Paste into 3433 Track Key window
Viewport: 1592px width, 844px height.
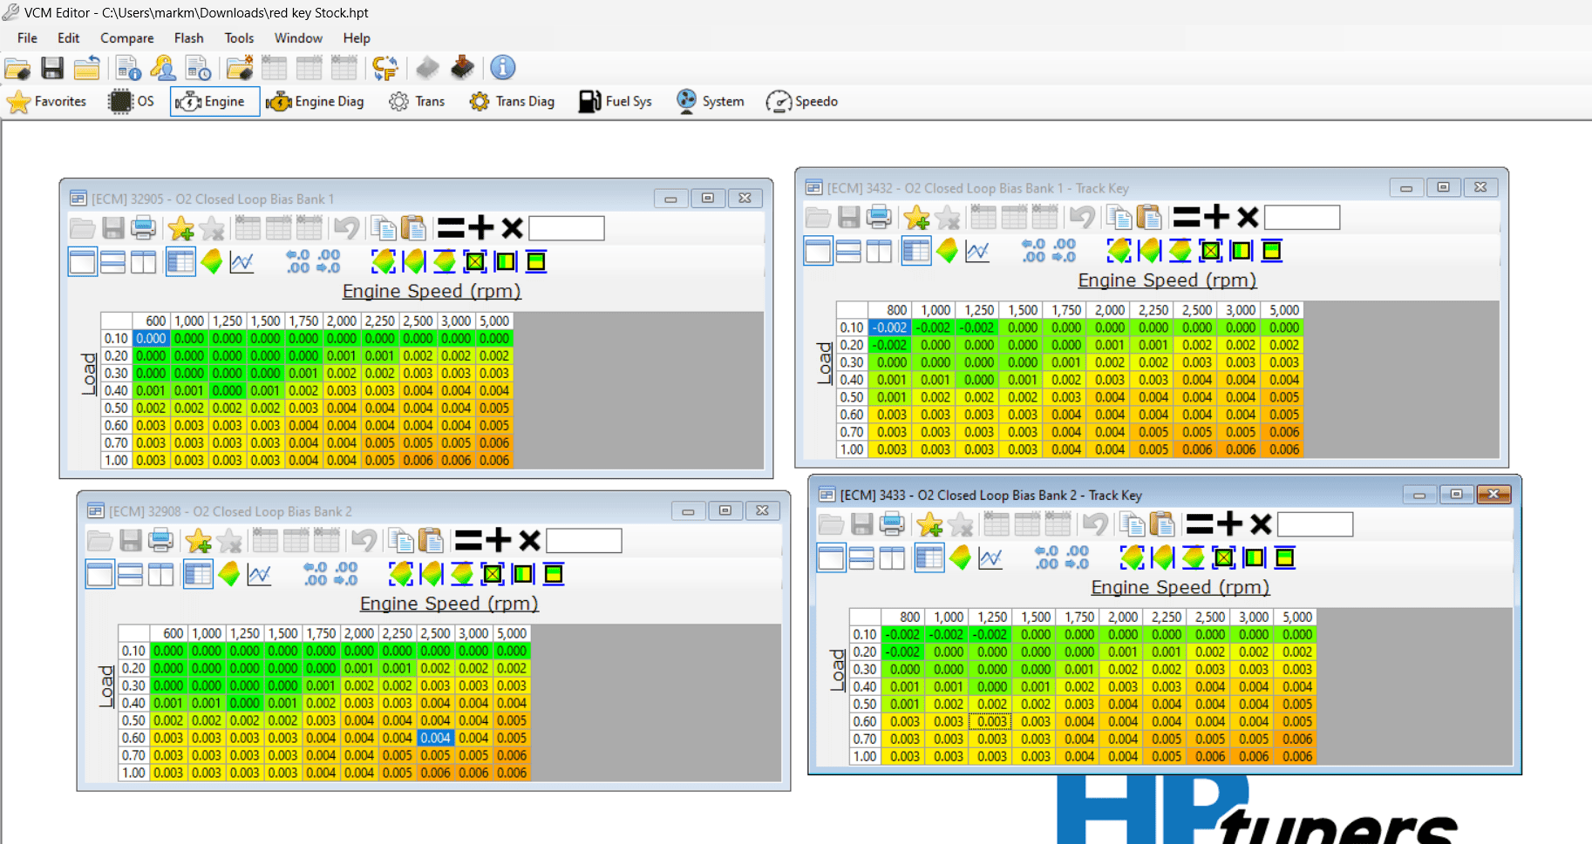(x=1162, y=524)
